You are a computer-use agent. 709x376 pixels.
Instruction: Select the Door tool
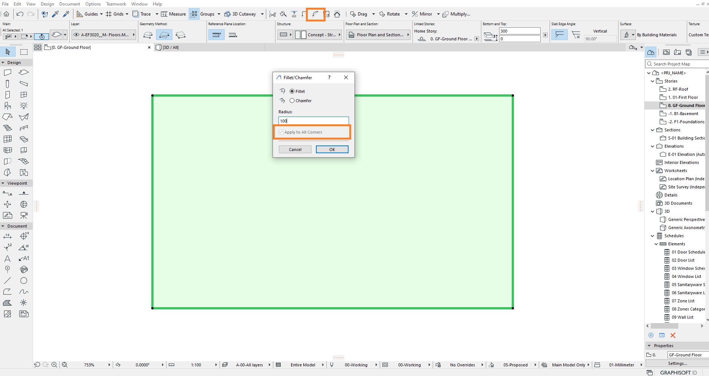(7, 95)
